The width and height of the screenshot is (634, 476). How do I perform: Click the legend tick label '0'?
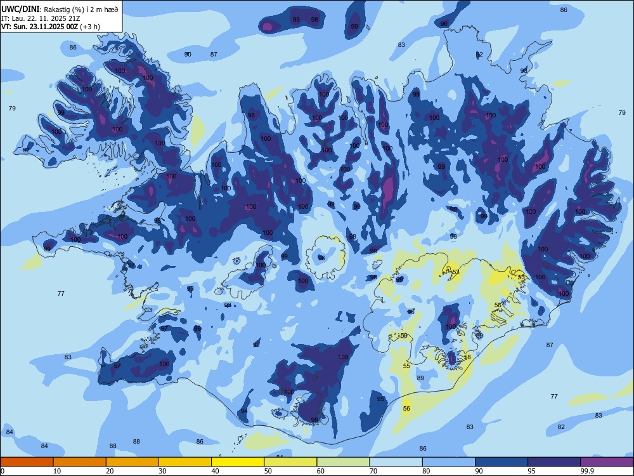pyautogui.click(x=3, y=471)
